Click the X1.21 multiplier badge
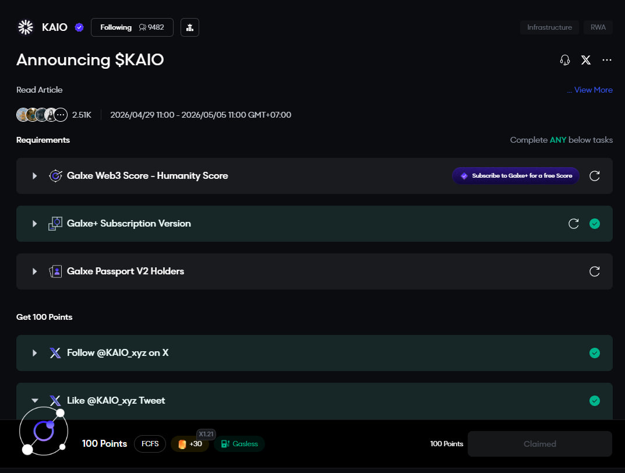 206,434
